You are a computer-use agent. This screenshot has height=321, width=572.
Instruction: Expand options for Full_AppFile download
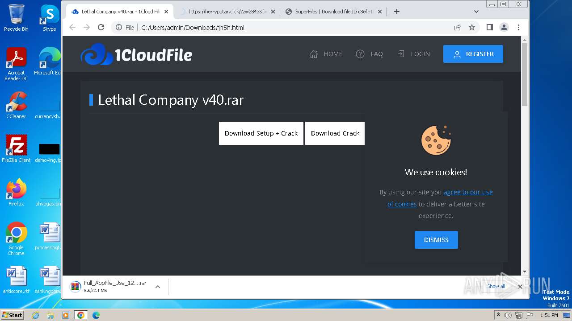pyautogui.click(x=158, y=287)
